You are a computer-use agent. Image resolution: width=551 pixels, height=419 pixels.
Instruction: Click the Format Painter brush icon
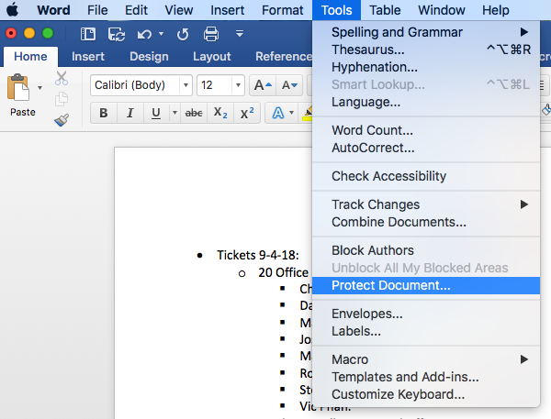coord(62,120)
